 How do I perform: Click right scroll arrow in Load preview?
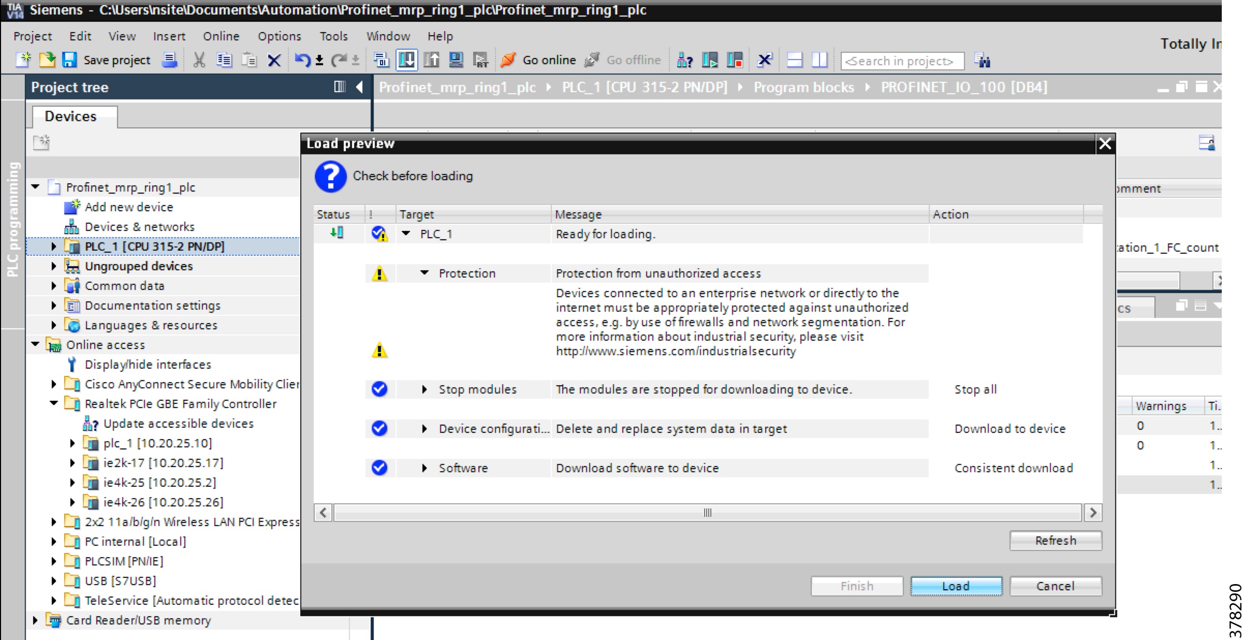coord(1093,513)
